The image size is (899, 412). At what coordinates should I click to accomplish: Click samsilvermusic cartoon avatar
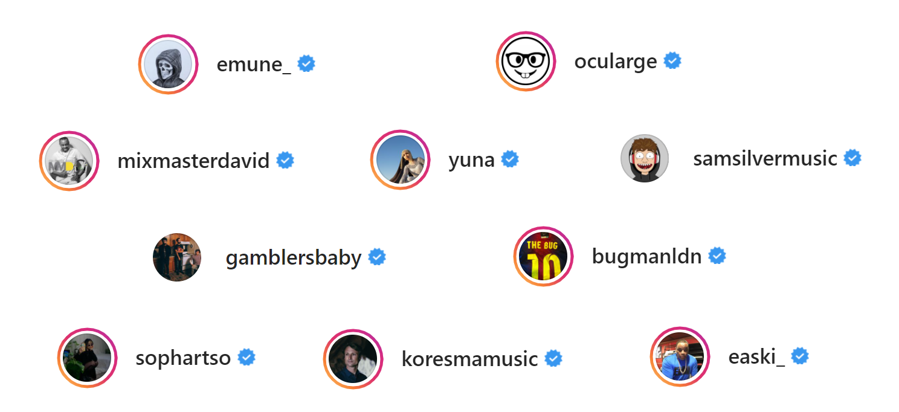645,158
